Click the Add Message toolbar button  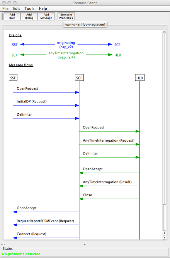pos(46,16)
